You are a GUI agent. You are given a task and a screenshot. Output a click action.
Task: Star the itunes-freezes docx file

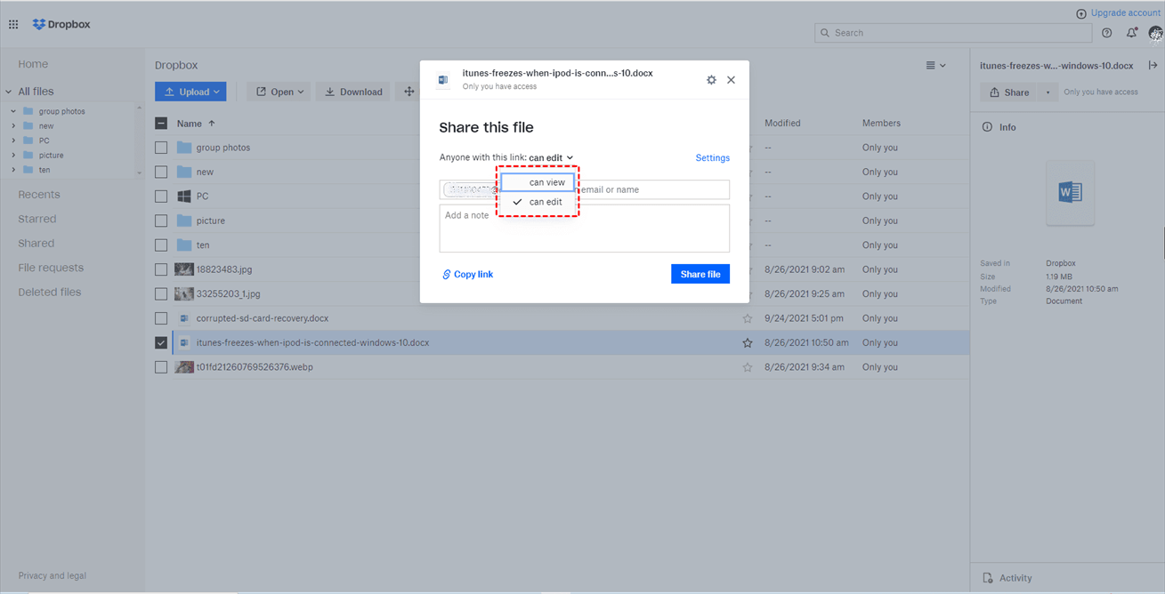(x=748, y=342)
